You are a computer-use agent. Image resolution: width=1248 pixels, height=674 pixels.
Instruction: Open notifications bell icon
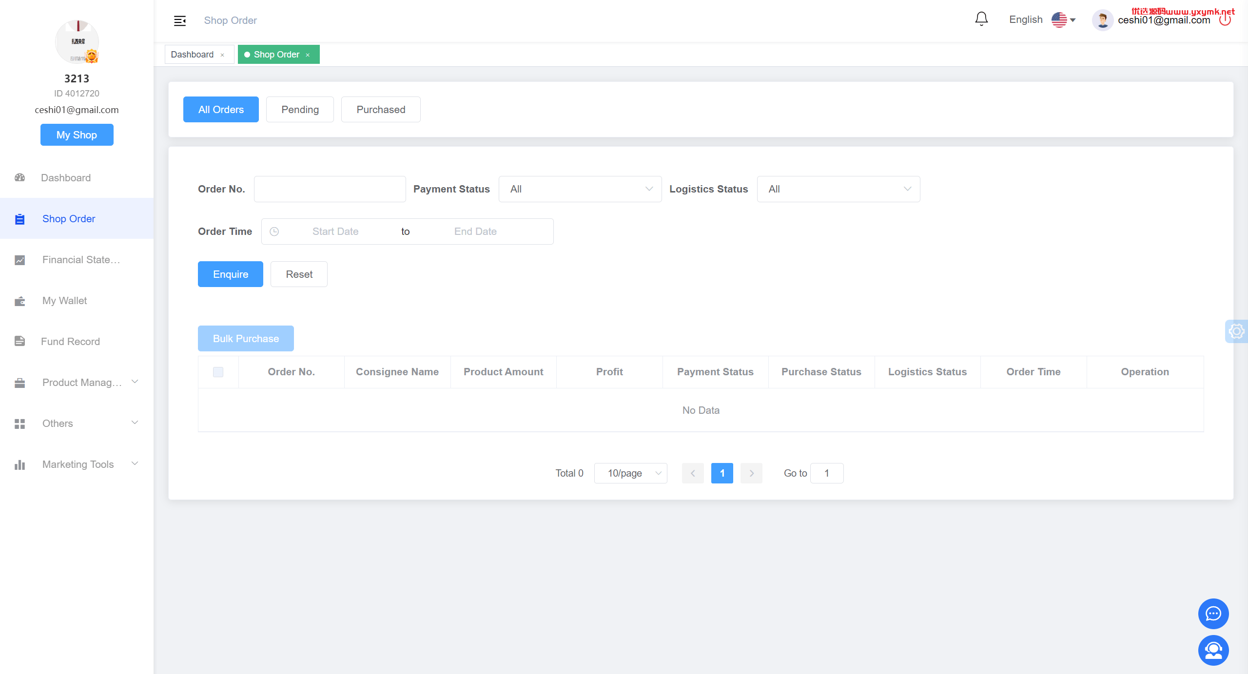[981, 19]
